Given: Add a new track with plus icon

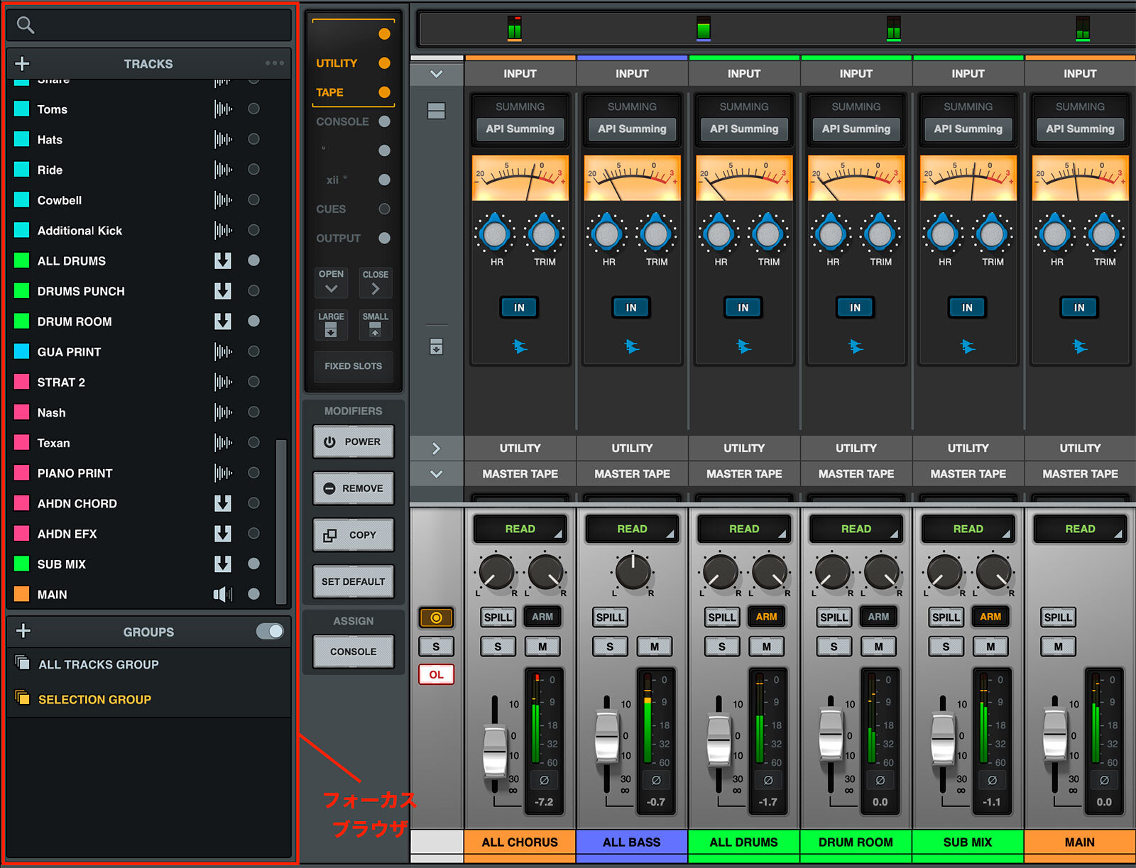Looking at the screenshot, I should click(22, 64).
